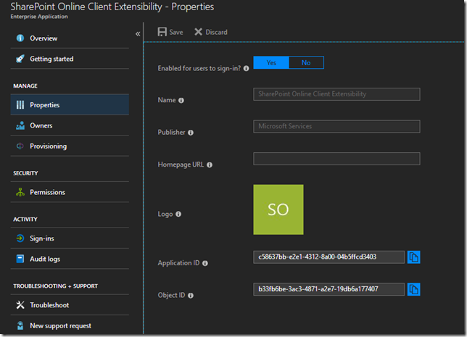
Task: Open the Owners section
Action: coord(41,125)
